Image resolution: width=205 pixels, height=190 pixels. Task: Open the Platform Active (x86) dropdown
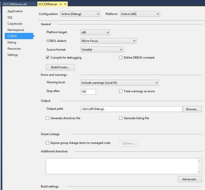(140, 14)
